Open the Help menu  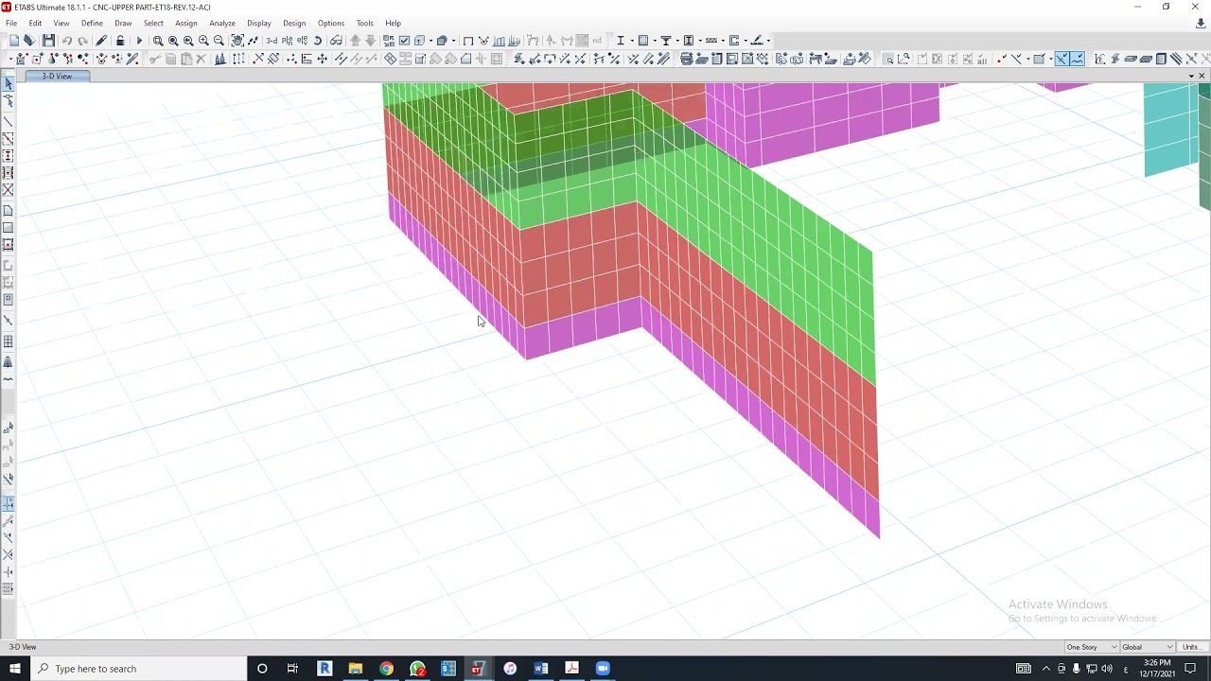[x=393, y=23]
